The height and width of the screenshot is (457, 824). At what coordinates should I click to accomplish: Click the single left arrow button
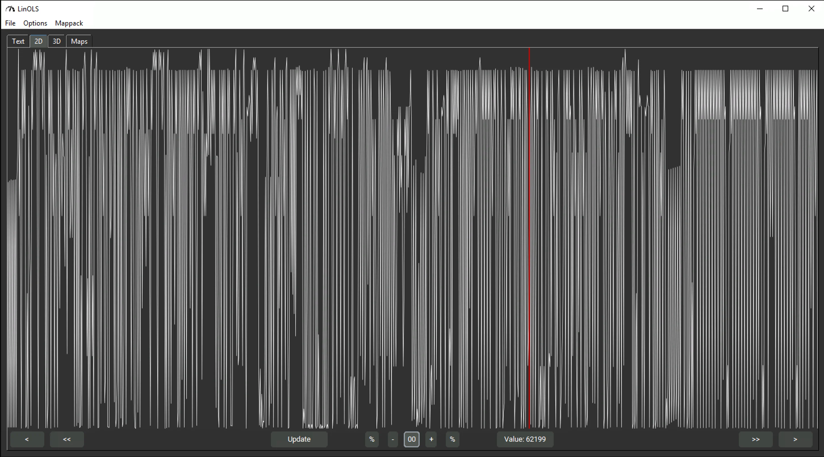pyautogui.click(x=27, y=439)
